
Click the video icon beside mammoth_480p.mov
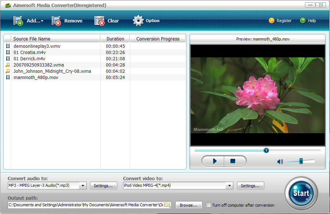point(8,77)
